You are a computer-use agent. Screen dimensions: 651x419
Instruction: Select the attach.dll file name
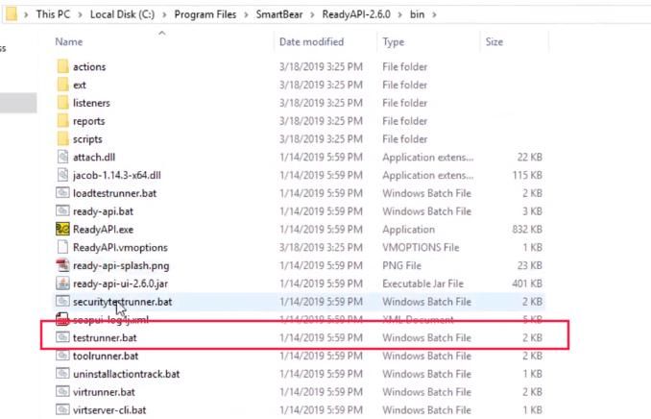94,158
